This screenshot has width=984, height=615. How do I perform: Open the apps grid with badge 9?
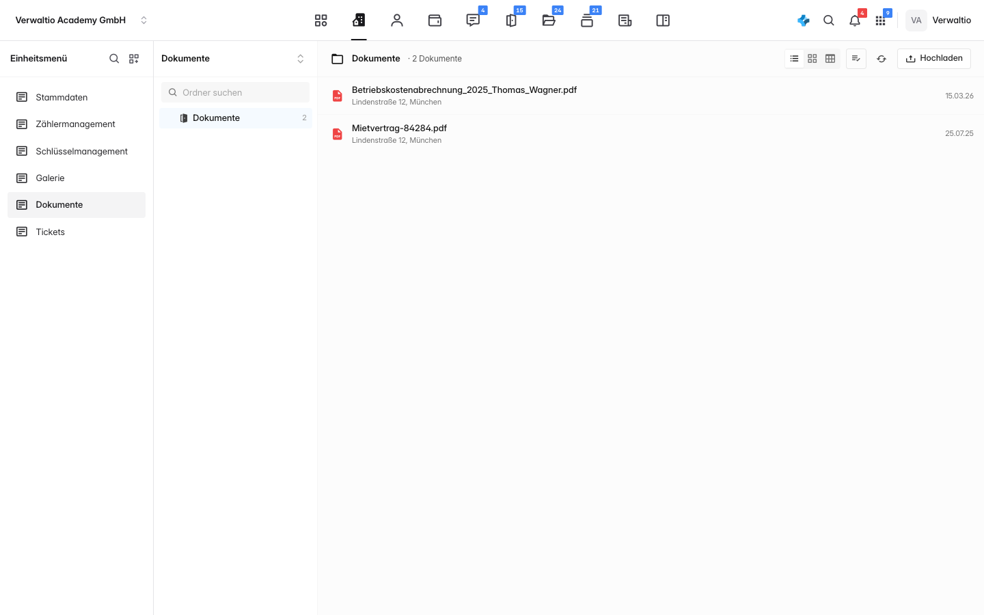point(881,20)
